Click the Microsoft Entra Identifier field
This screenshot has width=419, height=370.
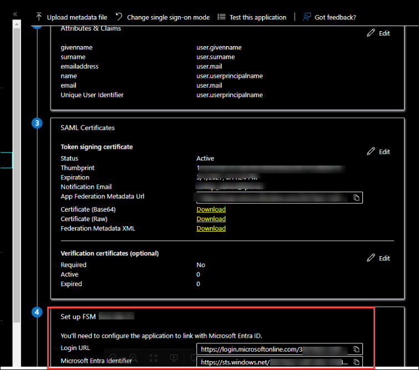pos(273,362)
